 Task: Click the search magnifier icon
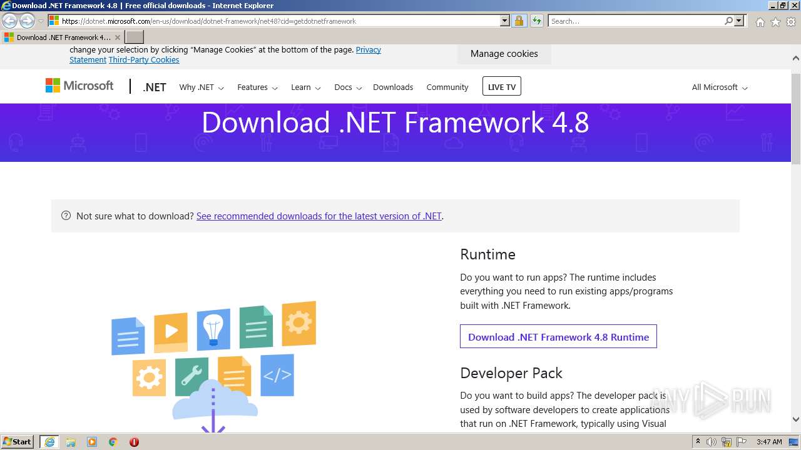pyautogui.click(x=728, y=21)
